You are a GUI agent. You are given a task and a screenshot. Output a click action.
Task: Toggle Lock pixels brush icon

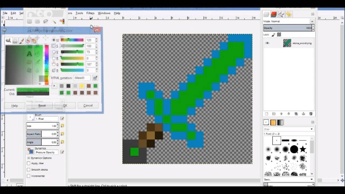[x=273, y=35]
